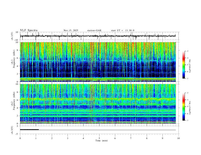Click the "ch.1(V)" waveform axis label
Screen dimensions: 201x155
12,36
